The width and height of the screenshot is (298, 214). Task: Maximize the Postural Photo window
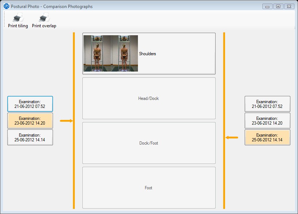[x=278, y=7]
